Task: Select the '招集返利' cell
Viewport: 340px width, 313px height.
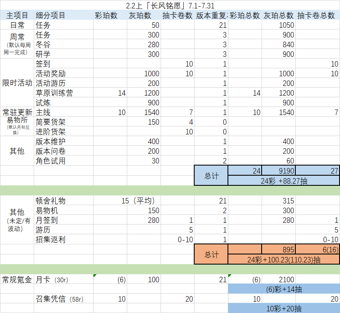Action: 64,239
